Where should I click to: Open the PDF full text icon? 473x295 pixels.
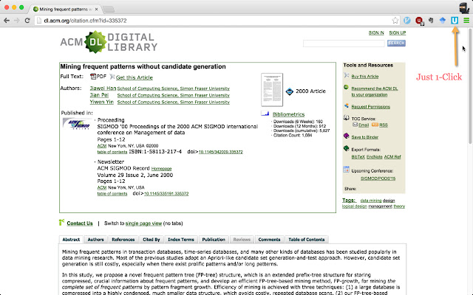[x=93, y=77]
